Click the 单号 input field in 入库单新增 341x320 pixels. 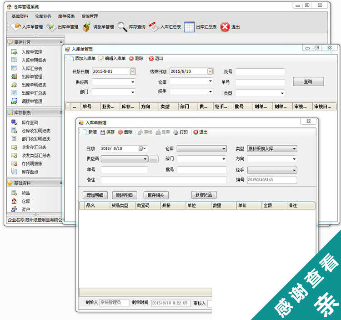[x=125, y=170]
